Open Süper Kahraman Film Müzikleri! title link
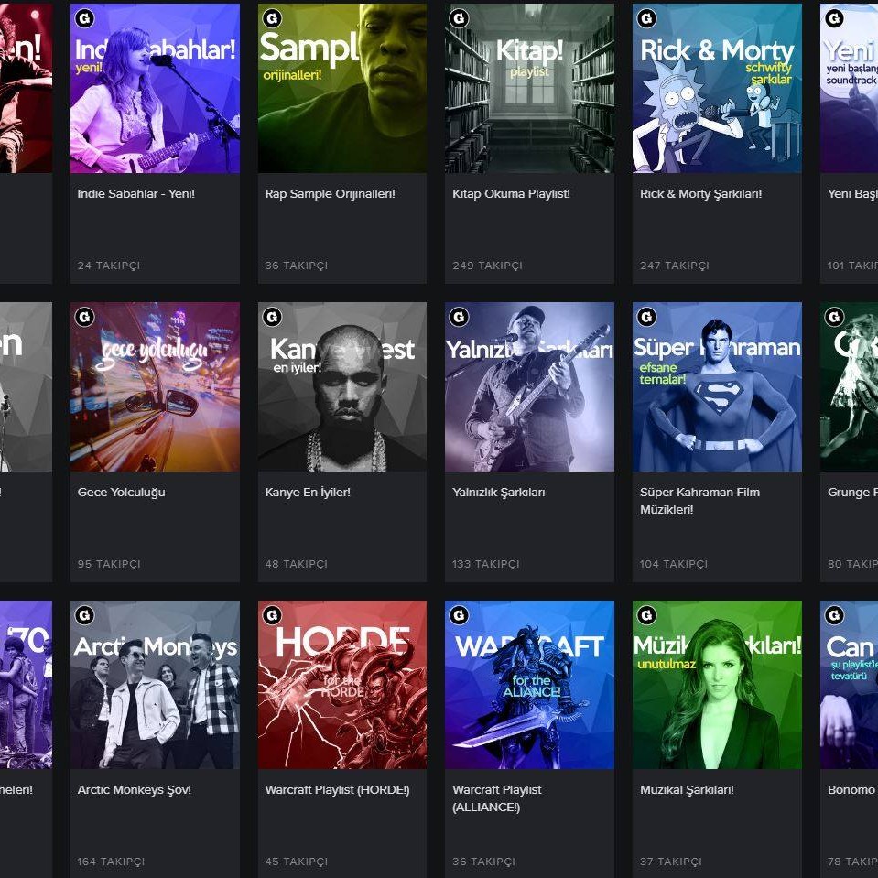The width and height of the screenshot is (878, 878). point(699,501)
